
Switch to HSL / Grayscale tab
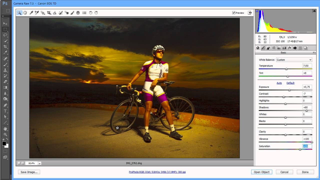[274, 48]
